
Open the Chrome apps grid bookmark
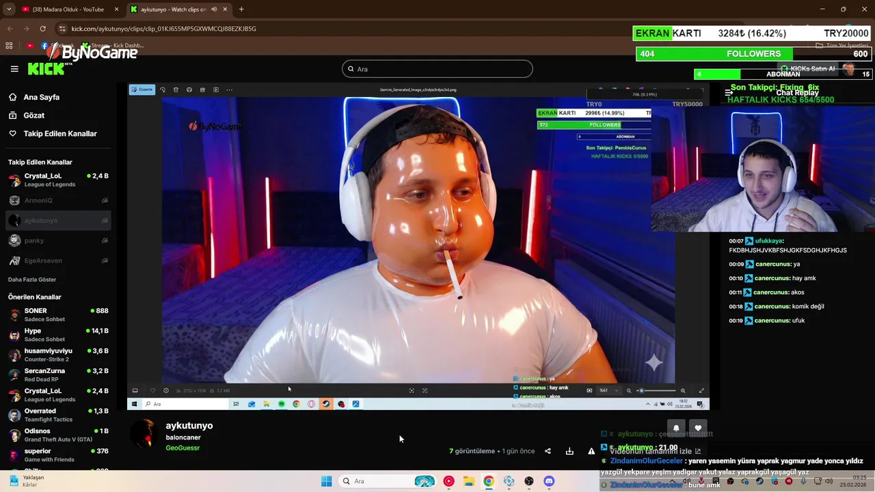pyautogui.click(x=9, y=46)
